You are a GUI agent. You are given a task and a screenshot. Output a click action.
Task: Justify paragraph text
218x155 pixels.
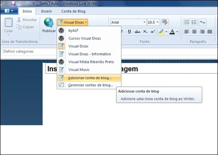click(209, 31)
